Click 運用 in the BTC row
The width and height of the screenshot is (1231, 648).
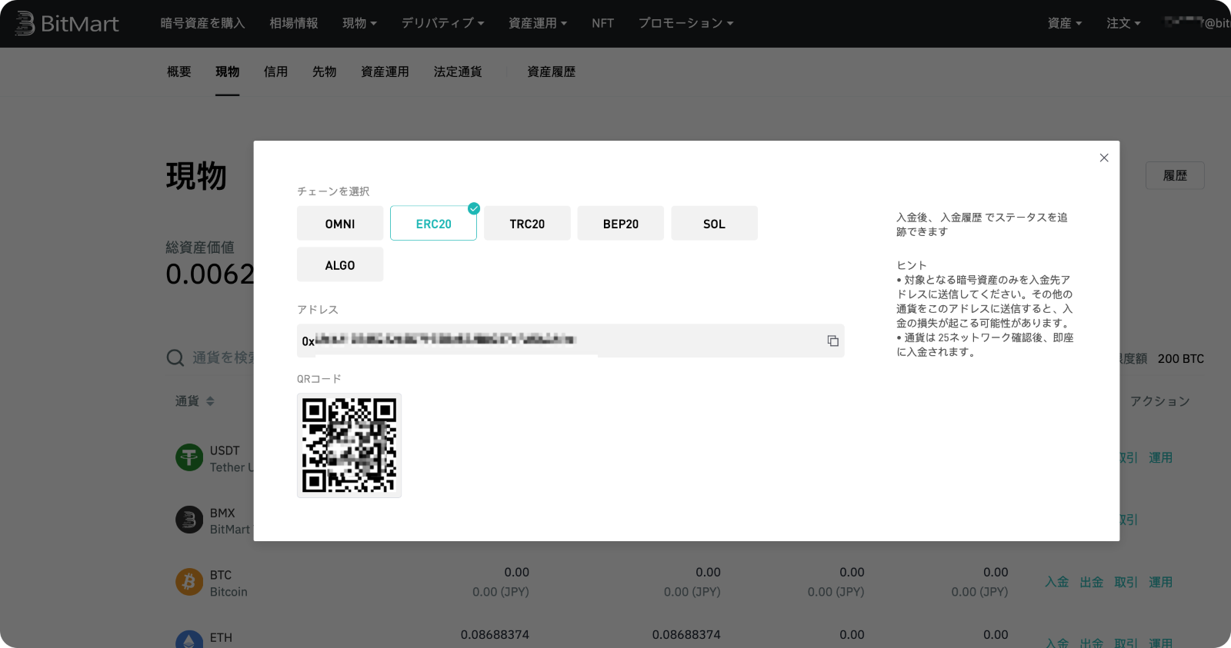(x=1161, y=582)
